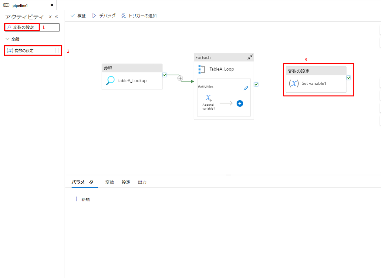Click the panel splitter handle
This screenshot has width=381, height=278.
pyautogui.click(x=229, y=175)
